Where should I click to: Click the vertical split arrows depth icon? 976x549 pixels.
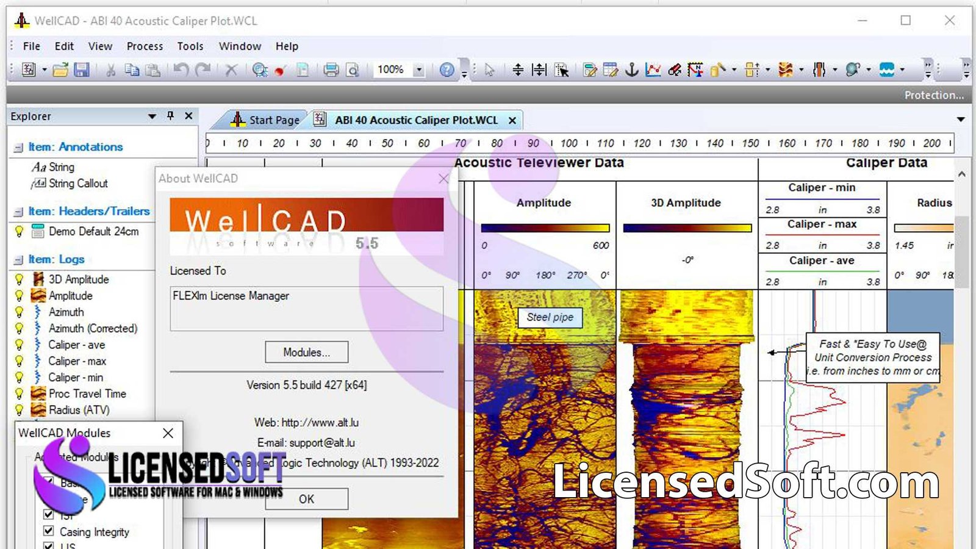[518, 70]
